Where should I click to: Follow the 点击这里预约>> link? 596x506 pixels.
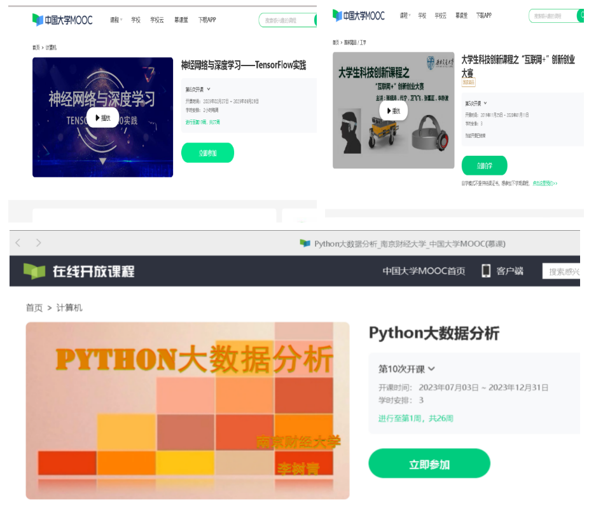point(545,184)
